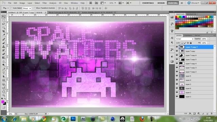217x122 pixels.
Task: Switch to the Essentials workspace
Action: coord(148,3)
